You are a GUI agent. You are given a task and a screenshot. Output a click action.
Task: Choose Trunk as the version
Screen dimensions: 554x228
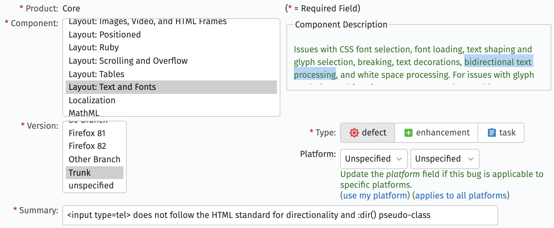coord(80,173)
